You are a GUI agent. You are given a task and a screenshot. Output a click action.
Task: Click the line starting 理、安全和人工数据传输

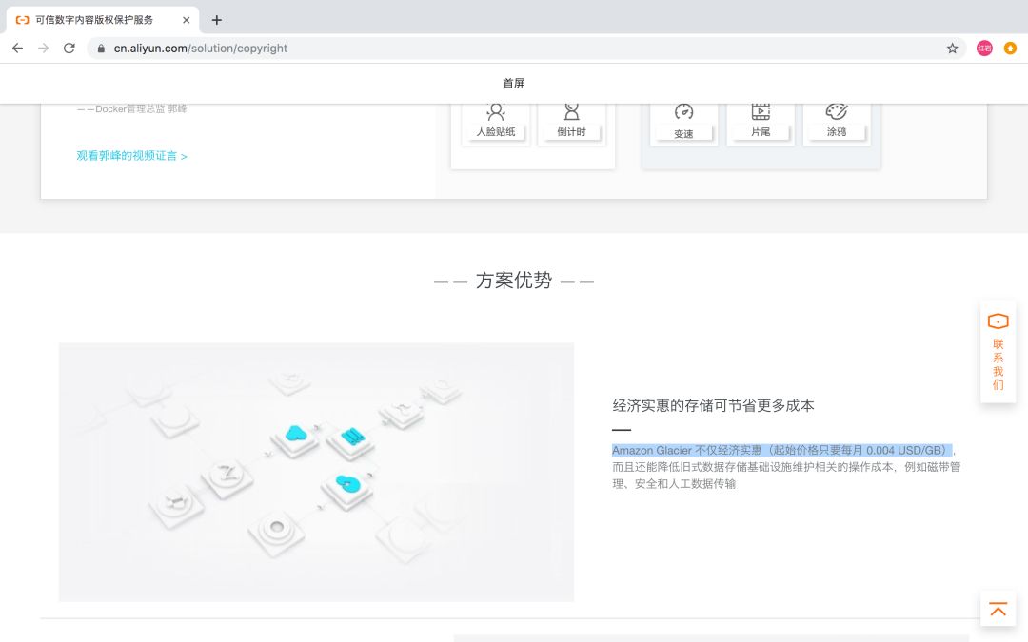pos(674,483)
